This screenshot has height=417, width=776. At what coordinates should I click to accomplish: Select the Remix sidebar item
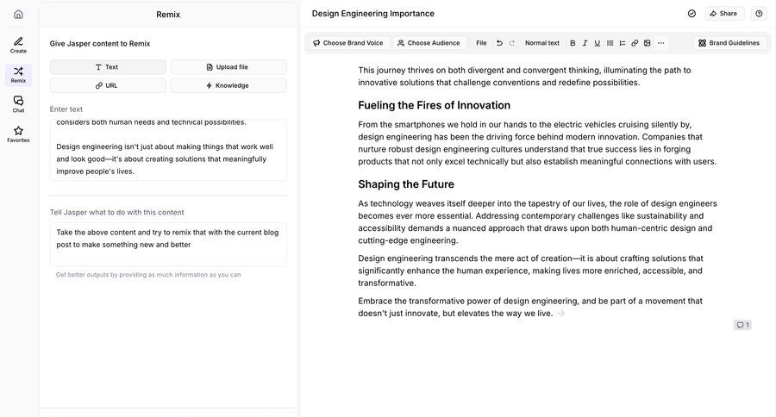[x=18, y=75]
